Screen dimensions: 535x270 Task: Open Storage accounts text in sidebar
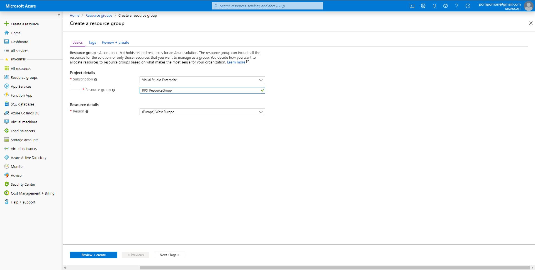[25, 140]
